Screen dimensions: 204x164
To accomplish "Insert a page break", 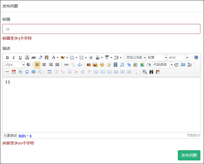I will tap(176, 65).
